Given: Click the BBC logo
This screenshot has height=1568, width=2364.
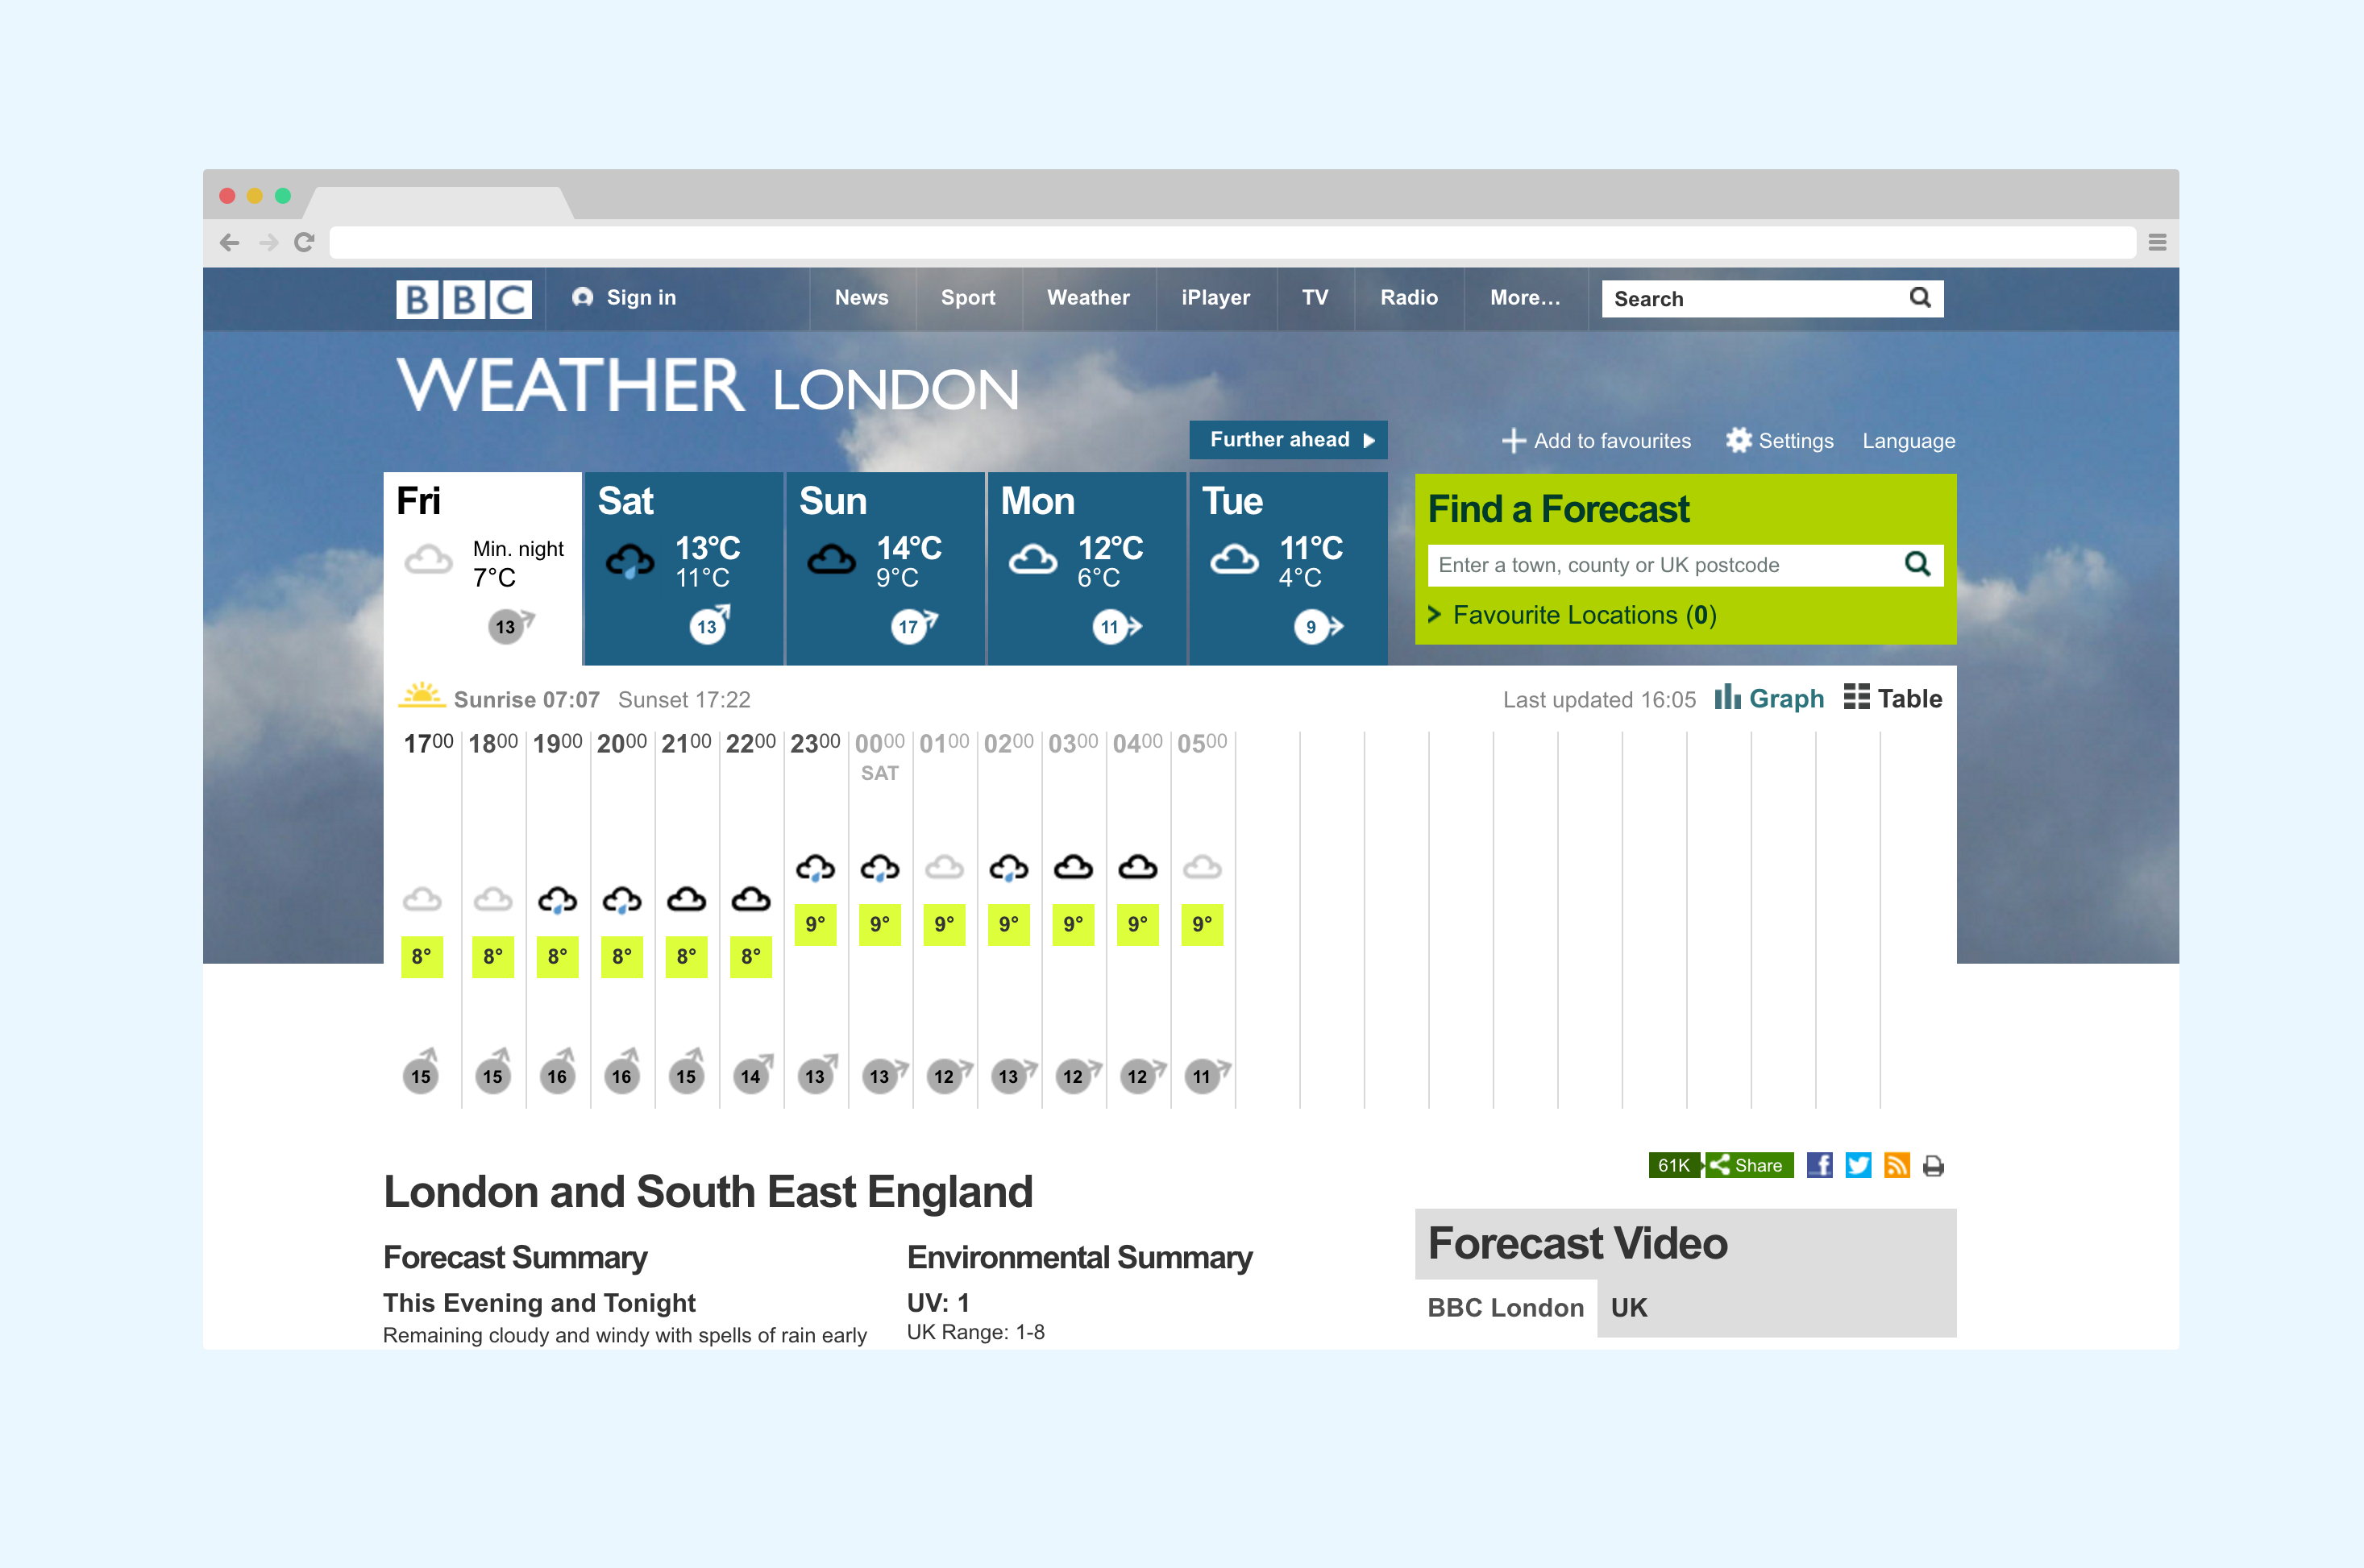Looking at the screenshot, I should tap(463, 298).
